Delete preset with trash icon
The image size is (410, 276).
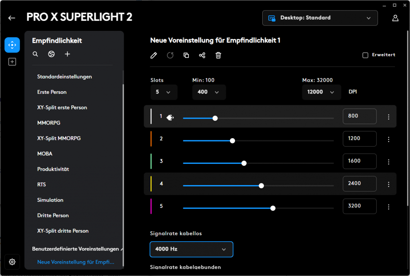tap(218, 55)
